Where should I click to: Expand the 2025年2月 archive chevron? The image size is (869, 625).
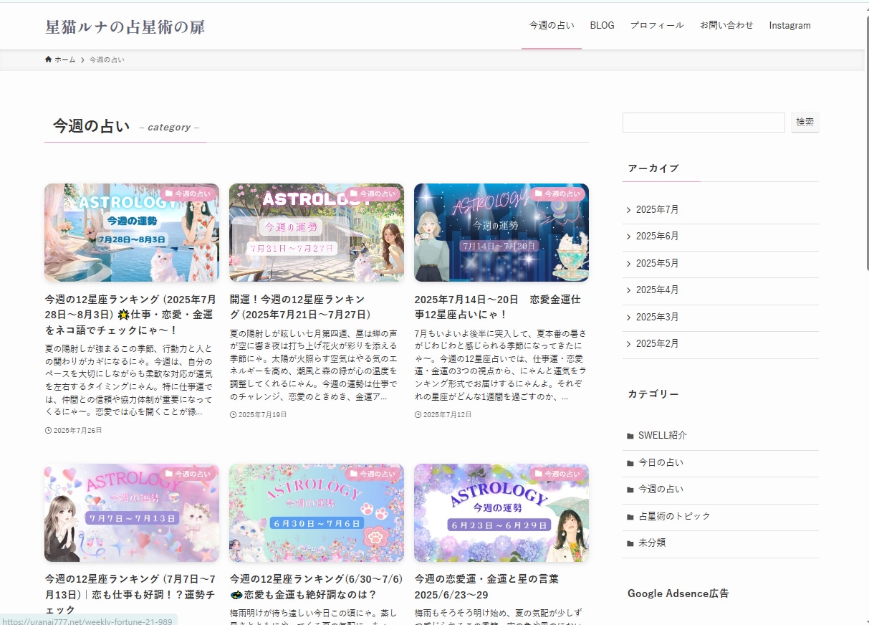(x=629, y=344)
